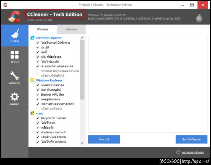Image resolution: width=211 pixels, height=165 pixels.
Task: Toggle the Run (ในเมนูเริ่ม) checkbox
Action: click(38, 90)
